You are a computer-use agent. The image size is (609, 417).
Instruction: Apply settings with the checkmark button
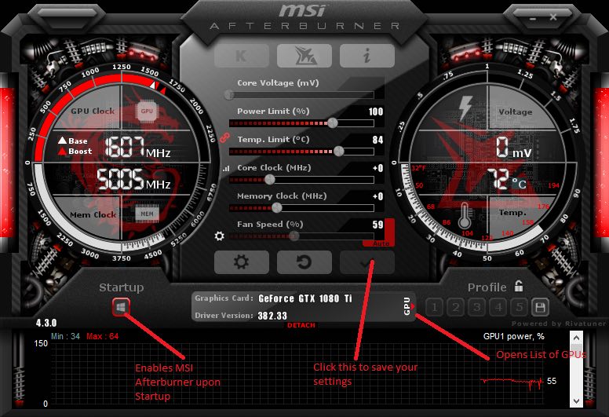click(x=367, y=262)
